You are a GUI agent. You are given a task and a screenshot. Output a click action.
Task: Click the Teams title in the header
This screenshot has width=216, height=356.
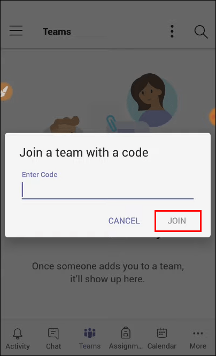pyautogui.click(x=57, y=32)
